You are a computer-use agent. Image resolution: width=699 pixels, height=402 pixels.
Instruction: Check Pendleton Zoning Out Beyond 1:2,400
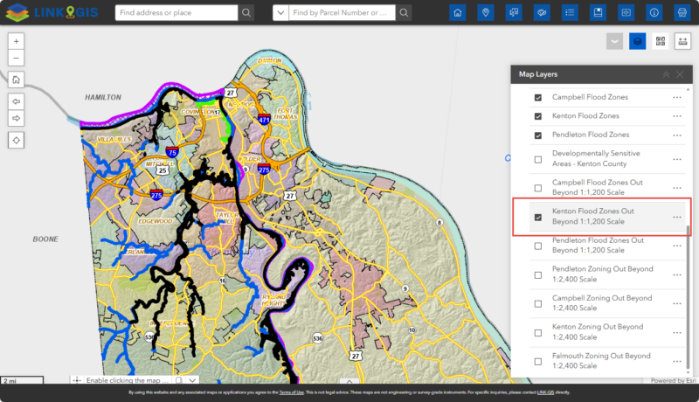[538, 275]
